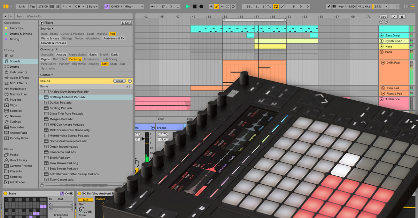
Task: Click the Stop transport button
Action: [194, 6]
